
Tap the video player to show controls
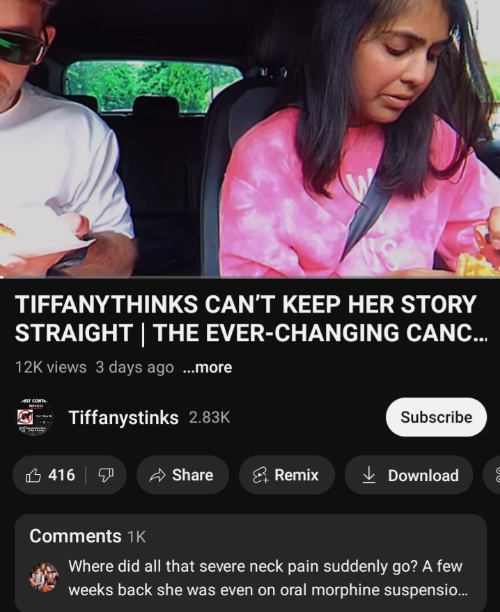pos(250,138)
